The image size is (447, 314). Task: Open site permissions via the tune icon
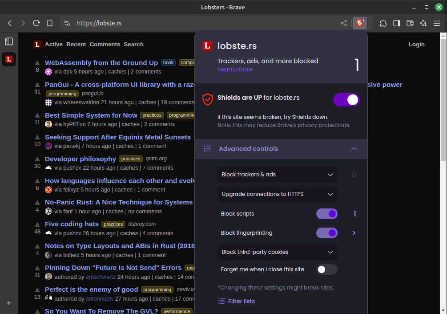click(x=67, y=23)
